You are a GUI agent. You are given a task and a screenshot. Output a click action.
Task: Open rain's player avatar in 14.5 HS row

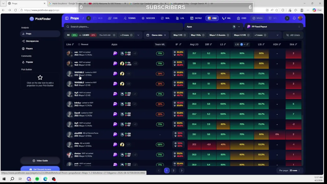69,63
